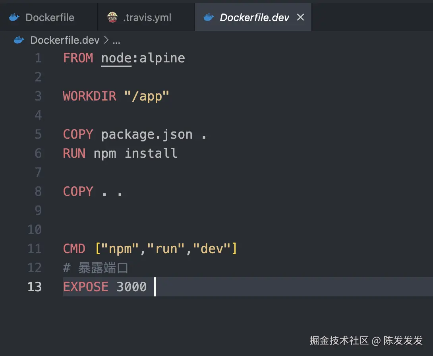Click line number 13 in the gutter
Viewport: 433px width, 356px height.
35,287
